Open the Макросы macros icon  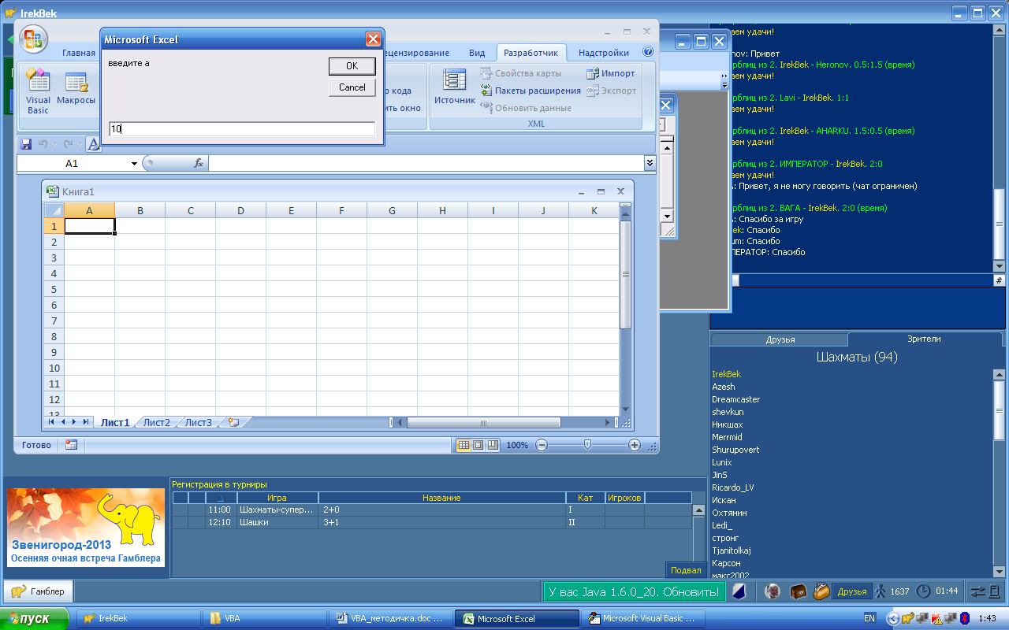pyautogui.click(x=76, y=88)
